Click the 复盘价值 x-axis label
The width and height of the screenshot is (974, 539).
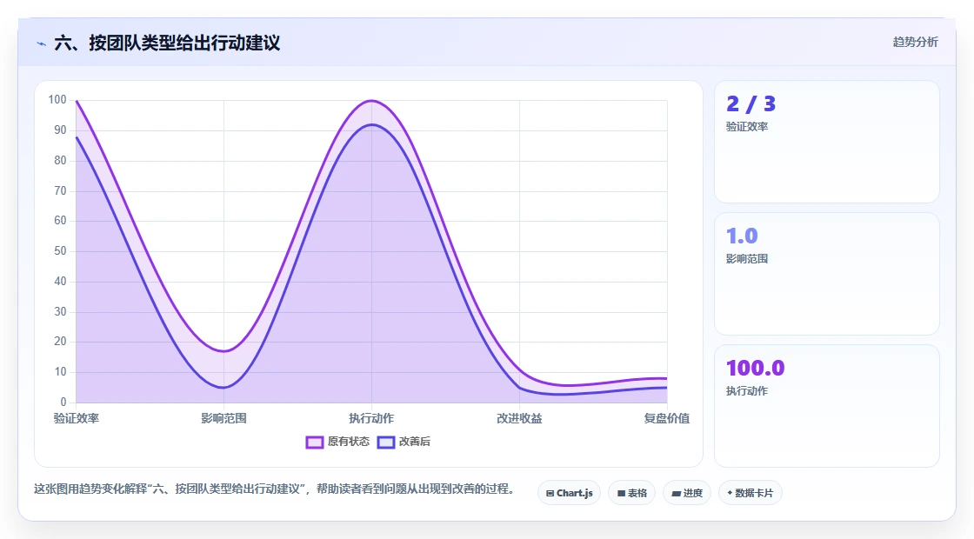(667, 418)
